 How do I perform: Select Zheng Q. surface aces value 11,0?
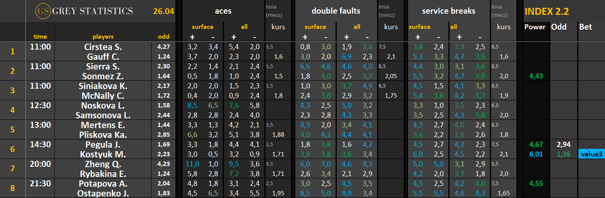[192, 164]
